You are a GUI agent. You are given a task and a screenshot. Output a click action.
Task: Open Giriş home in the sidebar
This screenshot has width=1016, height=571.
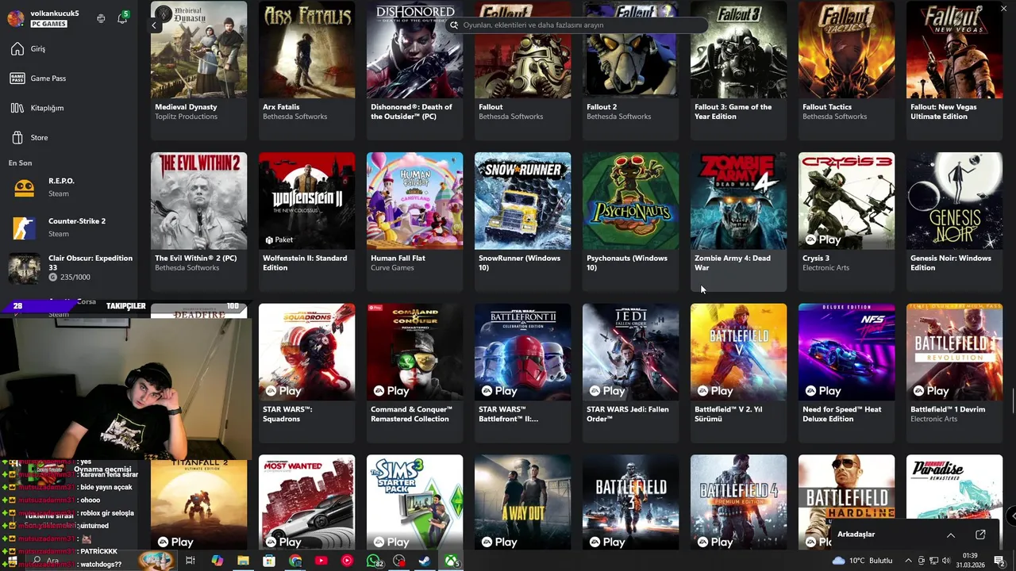tap(69, 49)
